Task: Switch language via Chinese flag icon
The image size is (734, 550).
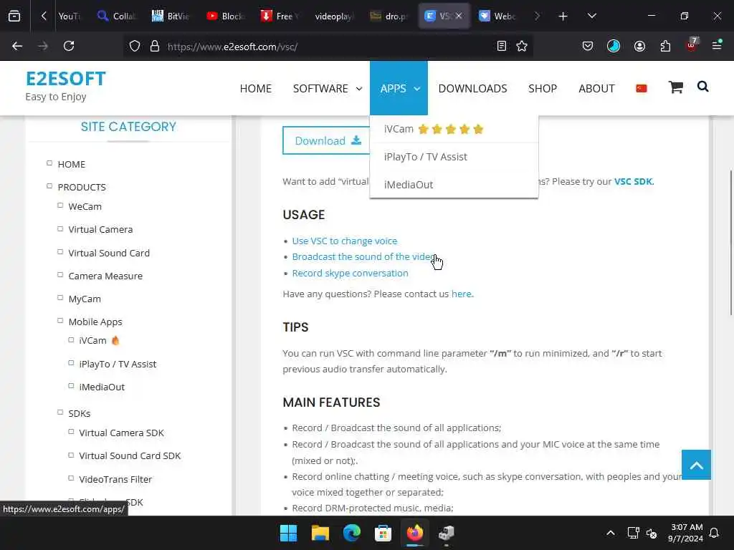Action: (x=642, y=88)
